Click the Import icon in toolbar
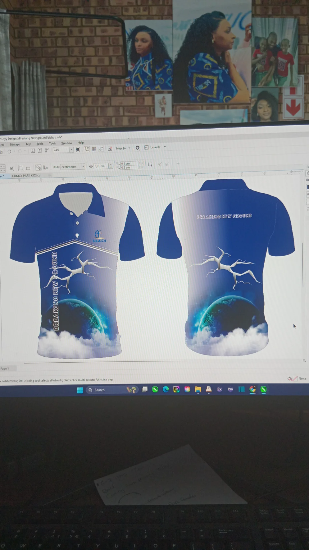Viewport: 309px width, 550px height. pyautogui.click(x=33, y=151)
